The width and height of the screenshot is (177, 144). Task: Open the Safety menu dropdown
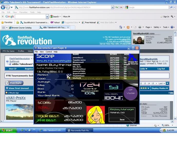point(157,27)
